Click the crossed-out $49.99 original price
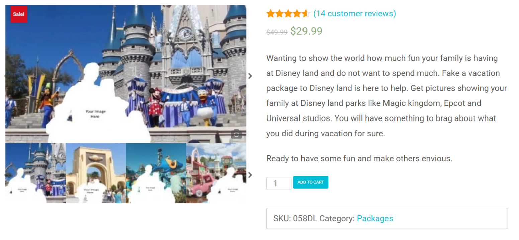This screenshot has width=519, height=240. click(x=277, y=32)
